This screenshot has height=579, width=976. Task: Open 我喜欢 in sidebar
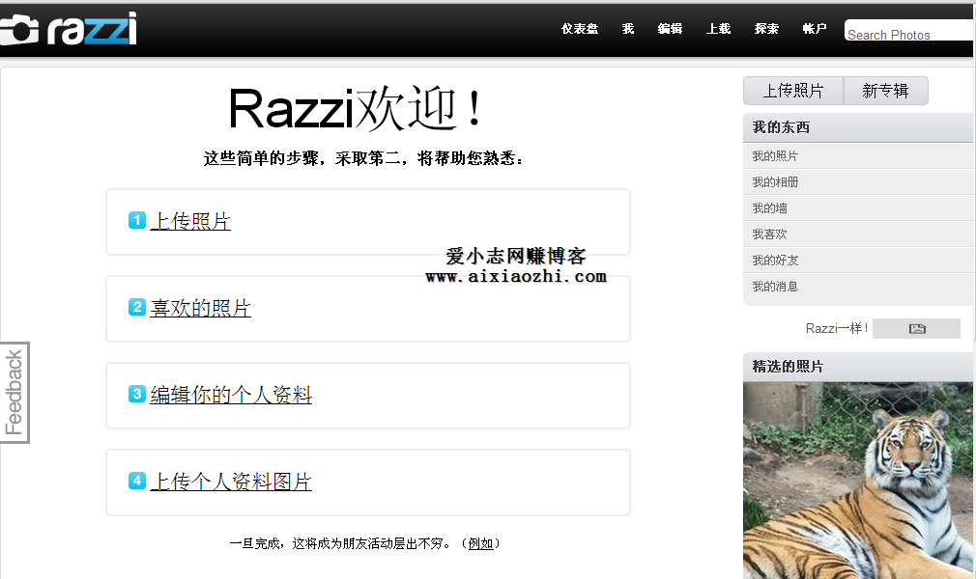769,234
